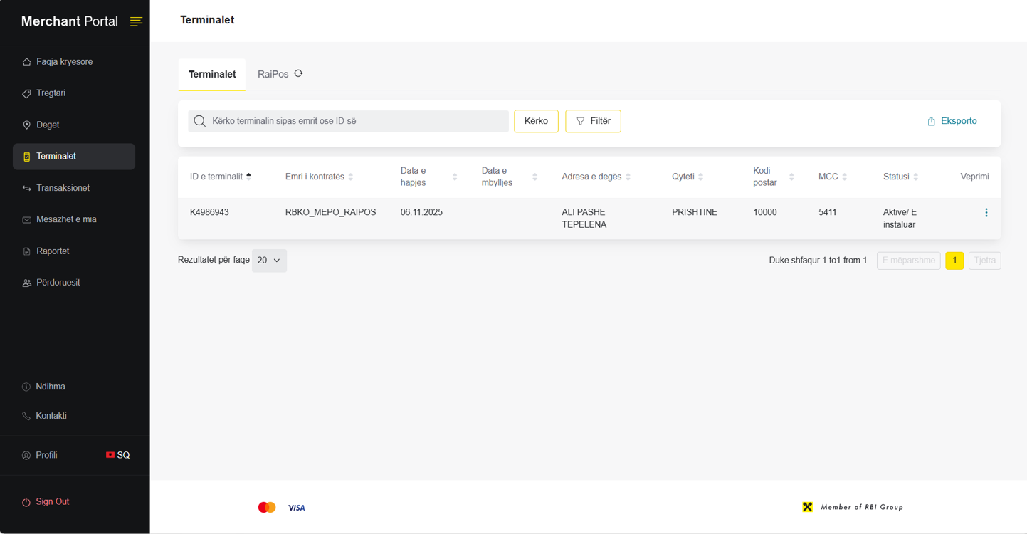
Task: Click the magnifier icon in search box
Action: click(200, 121)
